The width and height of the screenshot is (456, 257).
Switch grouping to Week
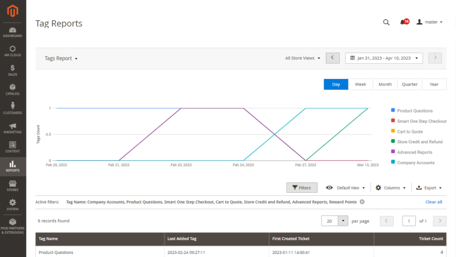360,84
